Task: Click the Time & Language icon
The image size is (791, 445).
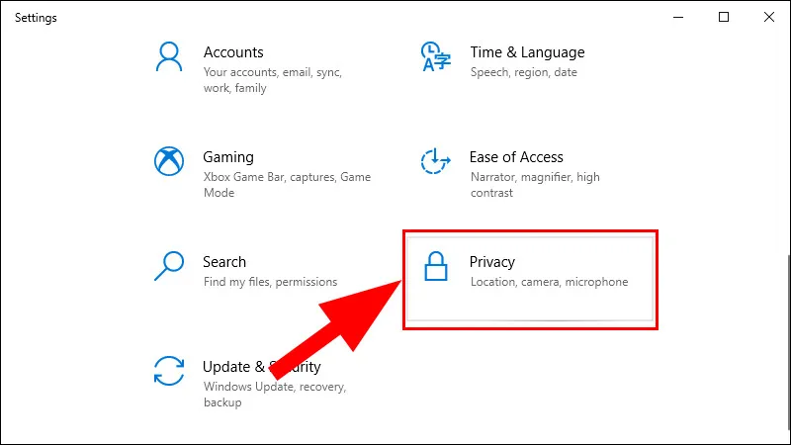Action: [436, 56]
